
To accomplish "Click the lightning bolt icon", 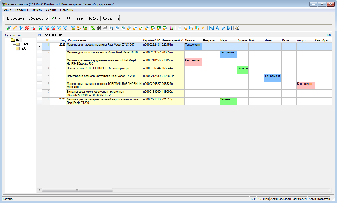I will tap(203, 28).
